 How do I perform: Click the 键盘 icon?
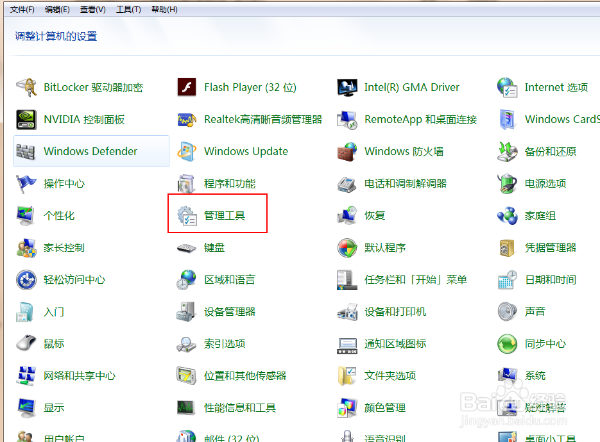187,249
